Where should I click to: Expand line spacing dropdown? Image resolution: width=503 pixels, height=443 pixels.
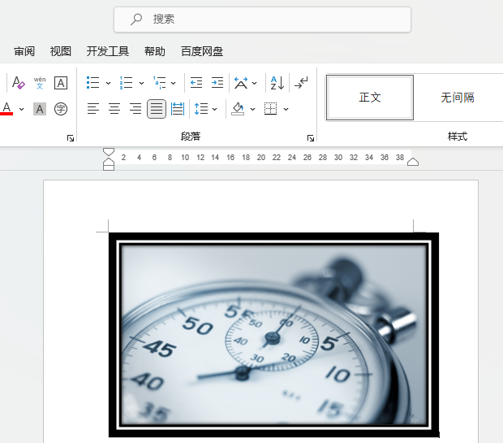(x=215, y=109)
